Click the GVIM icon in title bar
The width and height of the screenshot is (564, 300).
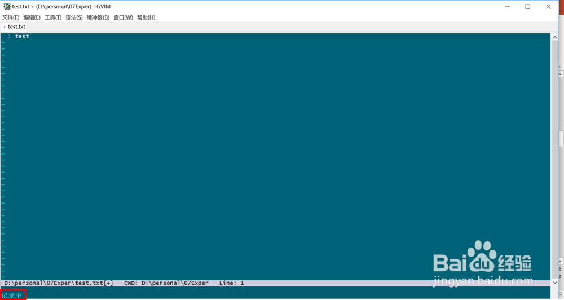(7, 6)
